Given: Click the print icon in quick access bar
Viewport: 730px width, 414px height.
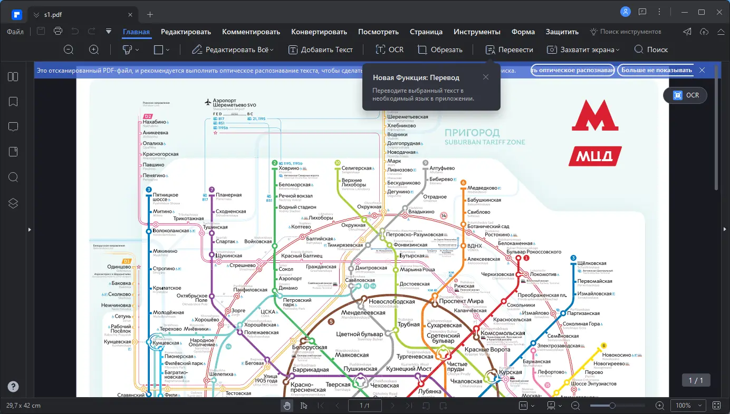Looking at the screenshot, I should (x=58, y=32).
